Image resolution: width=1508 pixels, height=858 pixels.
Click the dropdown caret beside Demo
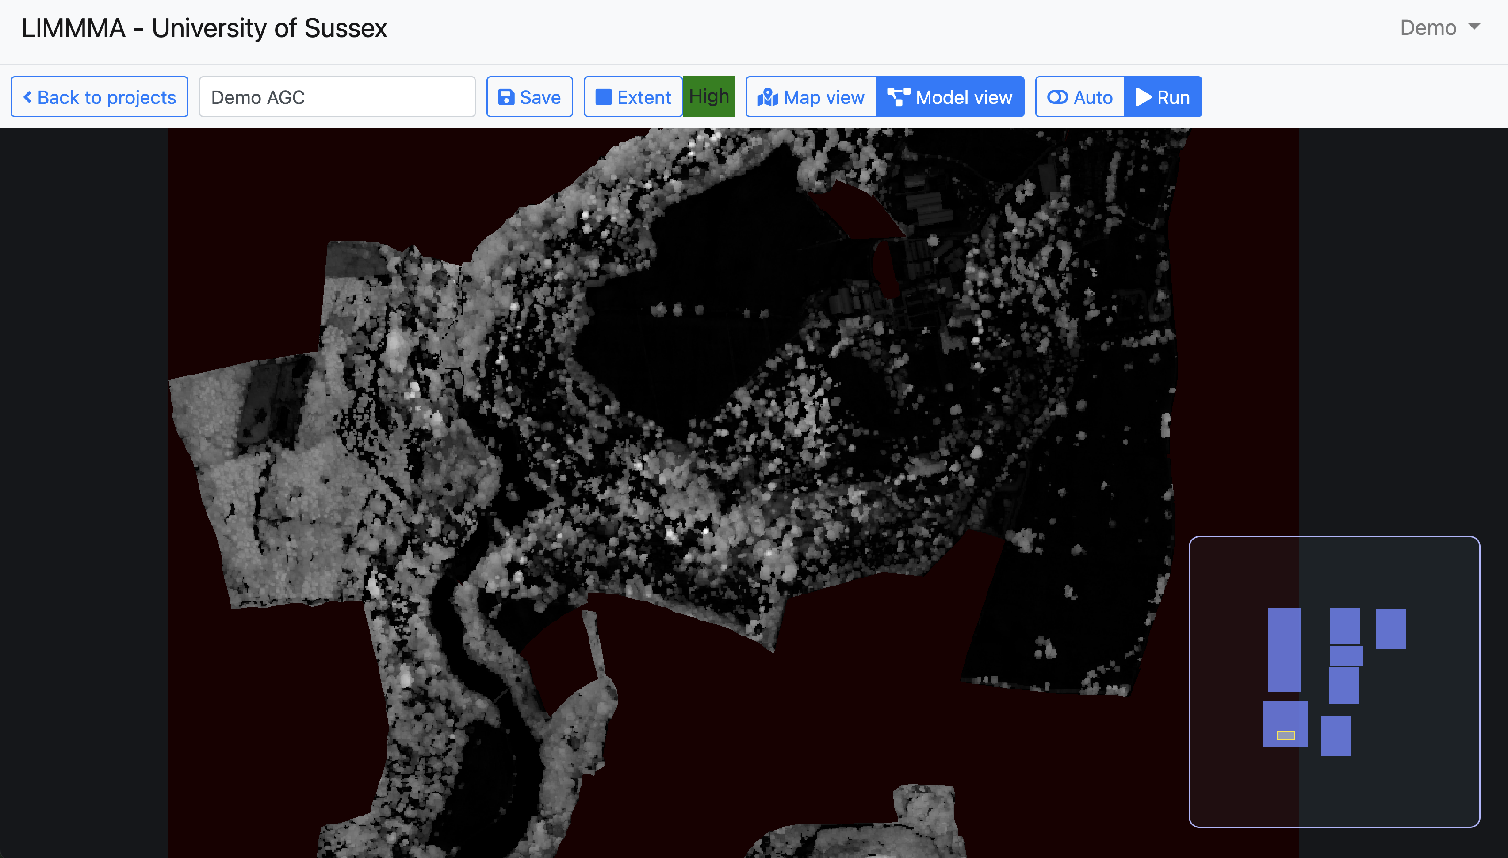(x=1474, y=27)
